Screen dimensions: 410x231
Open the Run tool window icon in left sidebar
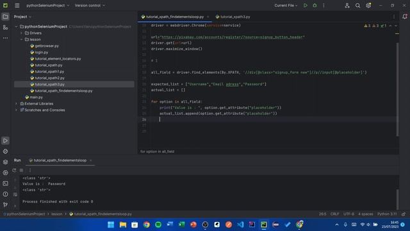[x=5, y=141]
